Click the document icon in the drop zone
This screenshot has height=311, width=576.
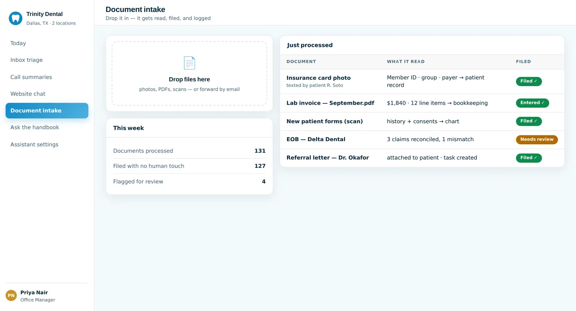pos(189,63)
